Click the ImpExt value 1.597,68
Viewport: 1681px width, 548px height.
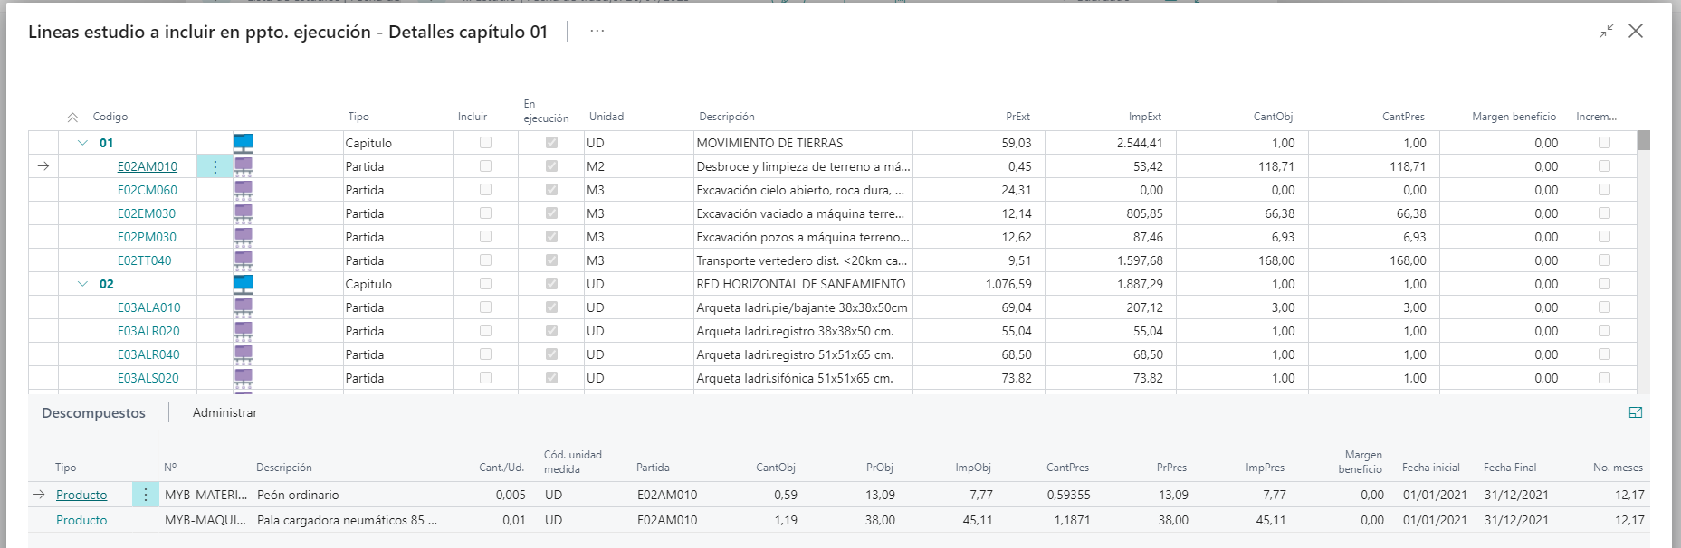tap(1140, 260)
